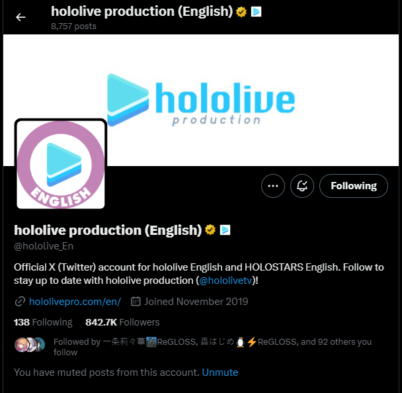Viewport: 402px width, 393px height.
Task: Click the Following button to unfollow
Action: (x=354, y=186)
